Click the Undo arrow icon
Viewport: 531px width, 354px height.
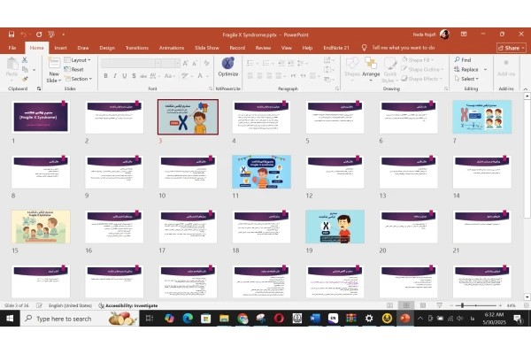23,35
